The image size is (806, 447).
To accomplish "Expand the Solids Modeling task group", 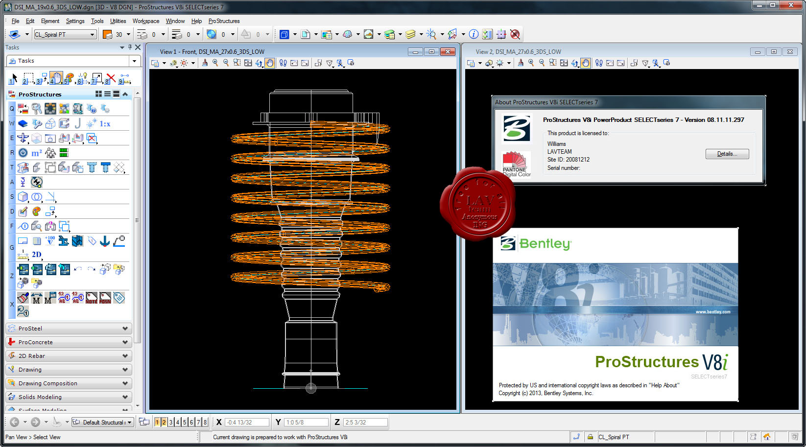I will pyautogui.click(x=69, y=397).
